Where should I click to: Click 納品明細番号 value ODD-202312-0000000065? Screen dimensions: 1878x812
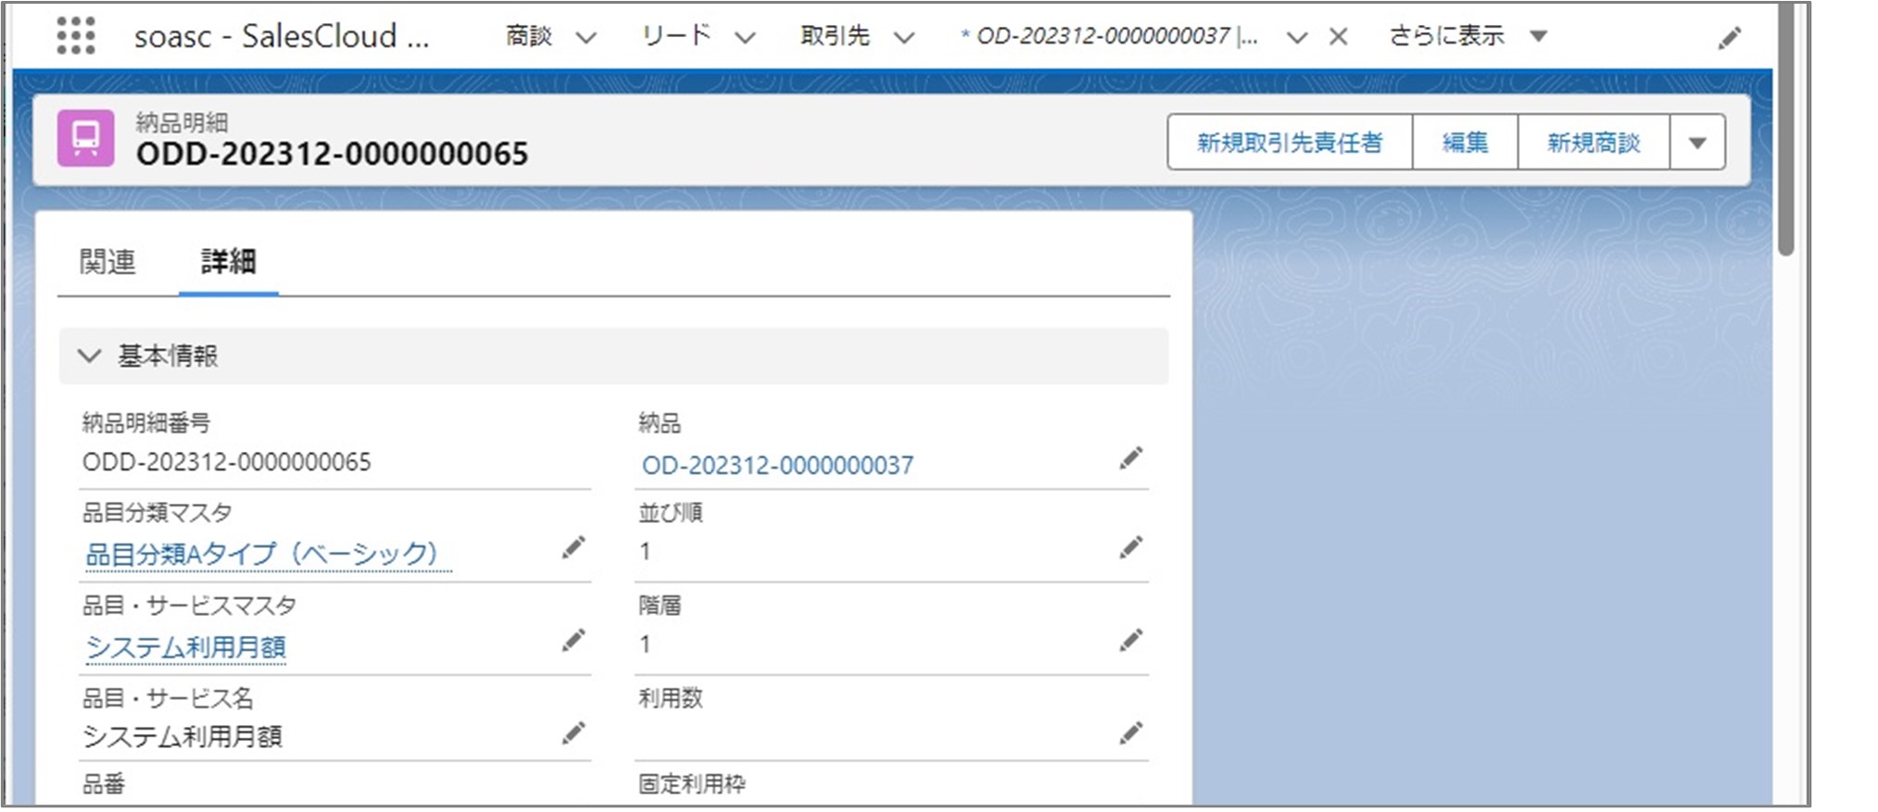[x=227, y=462]
